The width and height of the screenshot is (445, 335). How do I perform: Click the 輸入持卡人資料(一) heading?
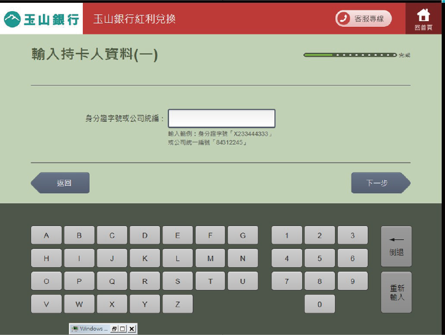pyautogui.click(x=95, y=54)
